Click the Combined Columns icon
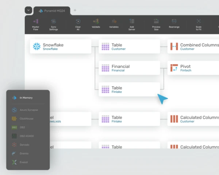The width and height of the screenshot is (219, 175). [174, 46]
